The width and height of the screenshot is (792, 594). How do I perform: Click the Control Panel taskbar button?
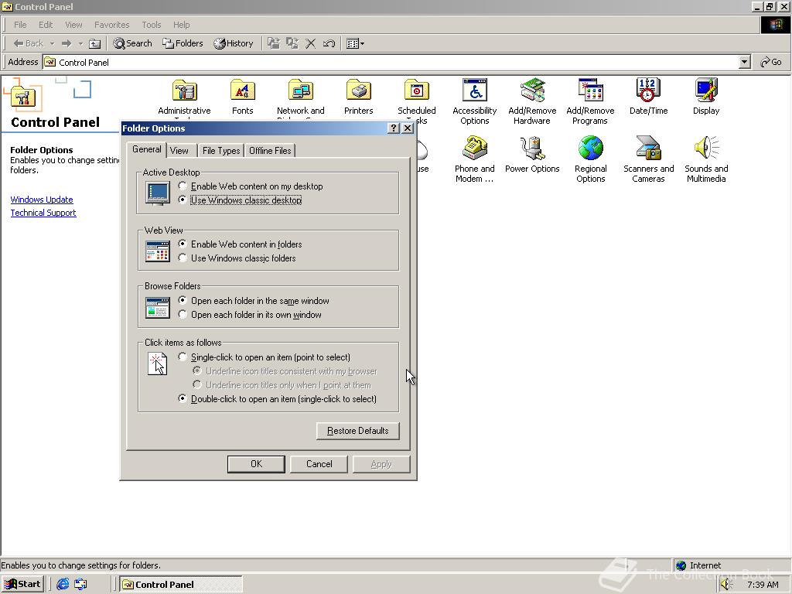coord(181,585)
